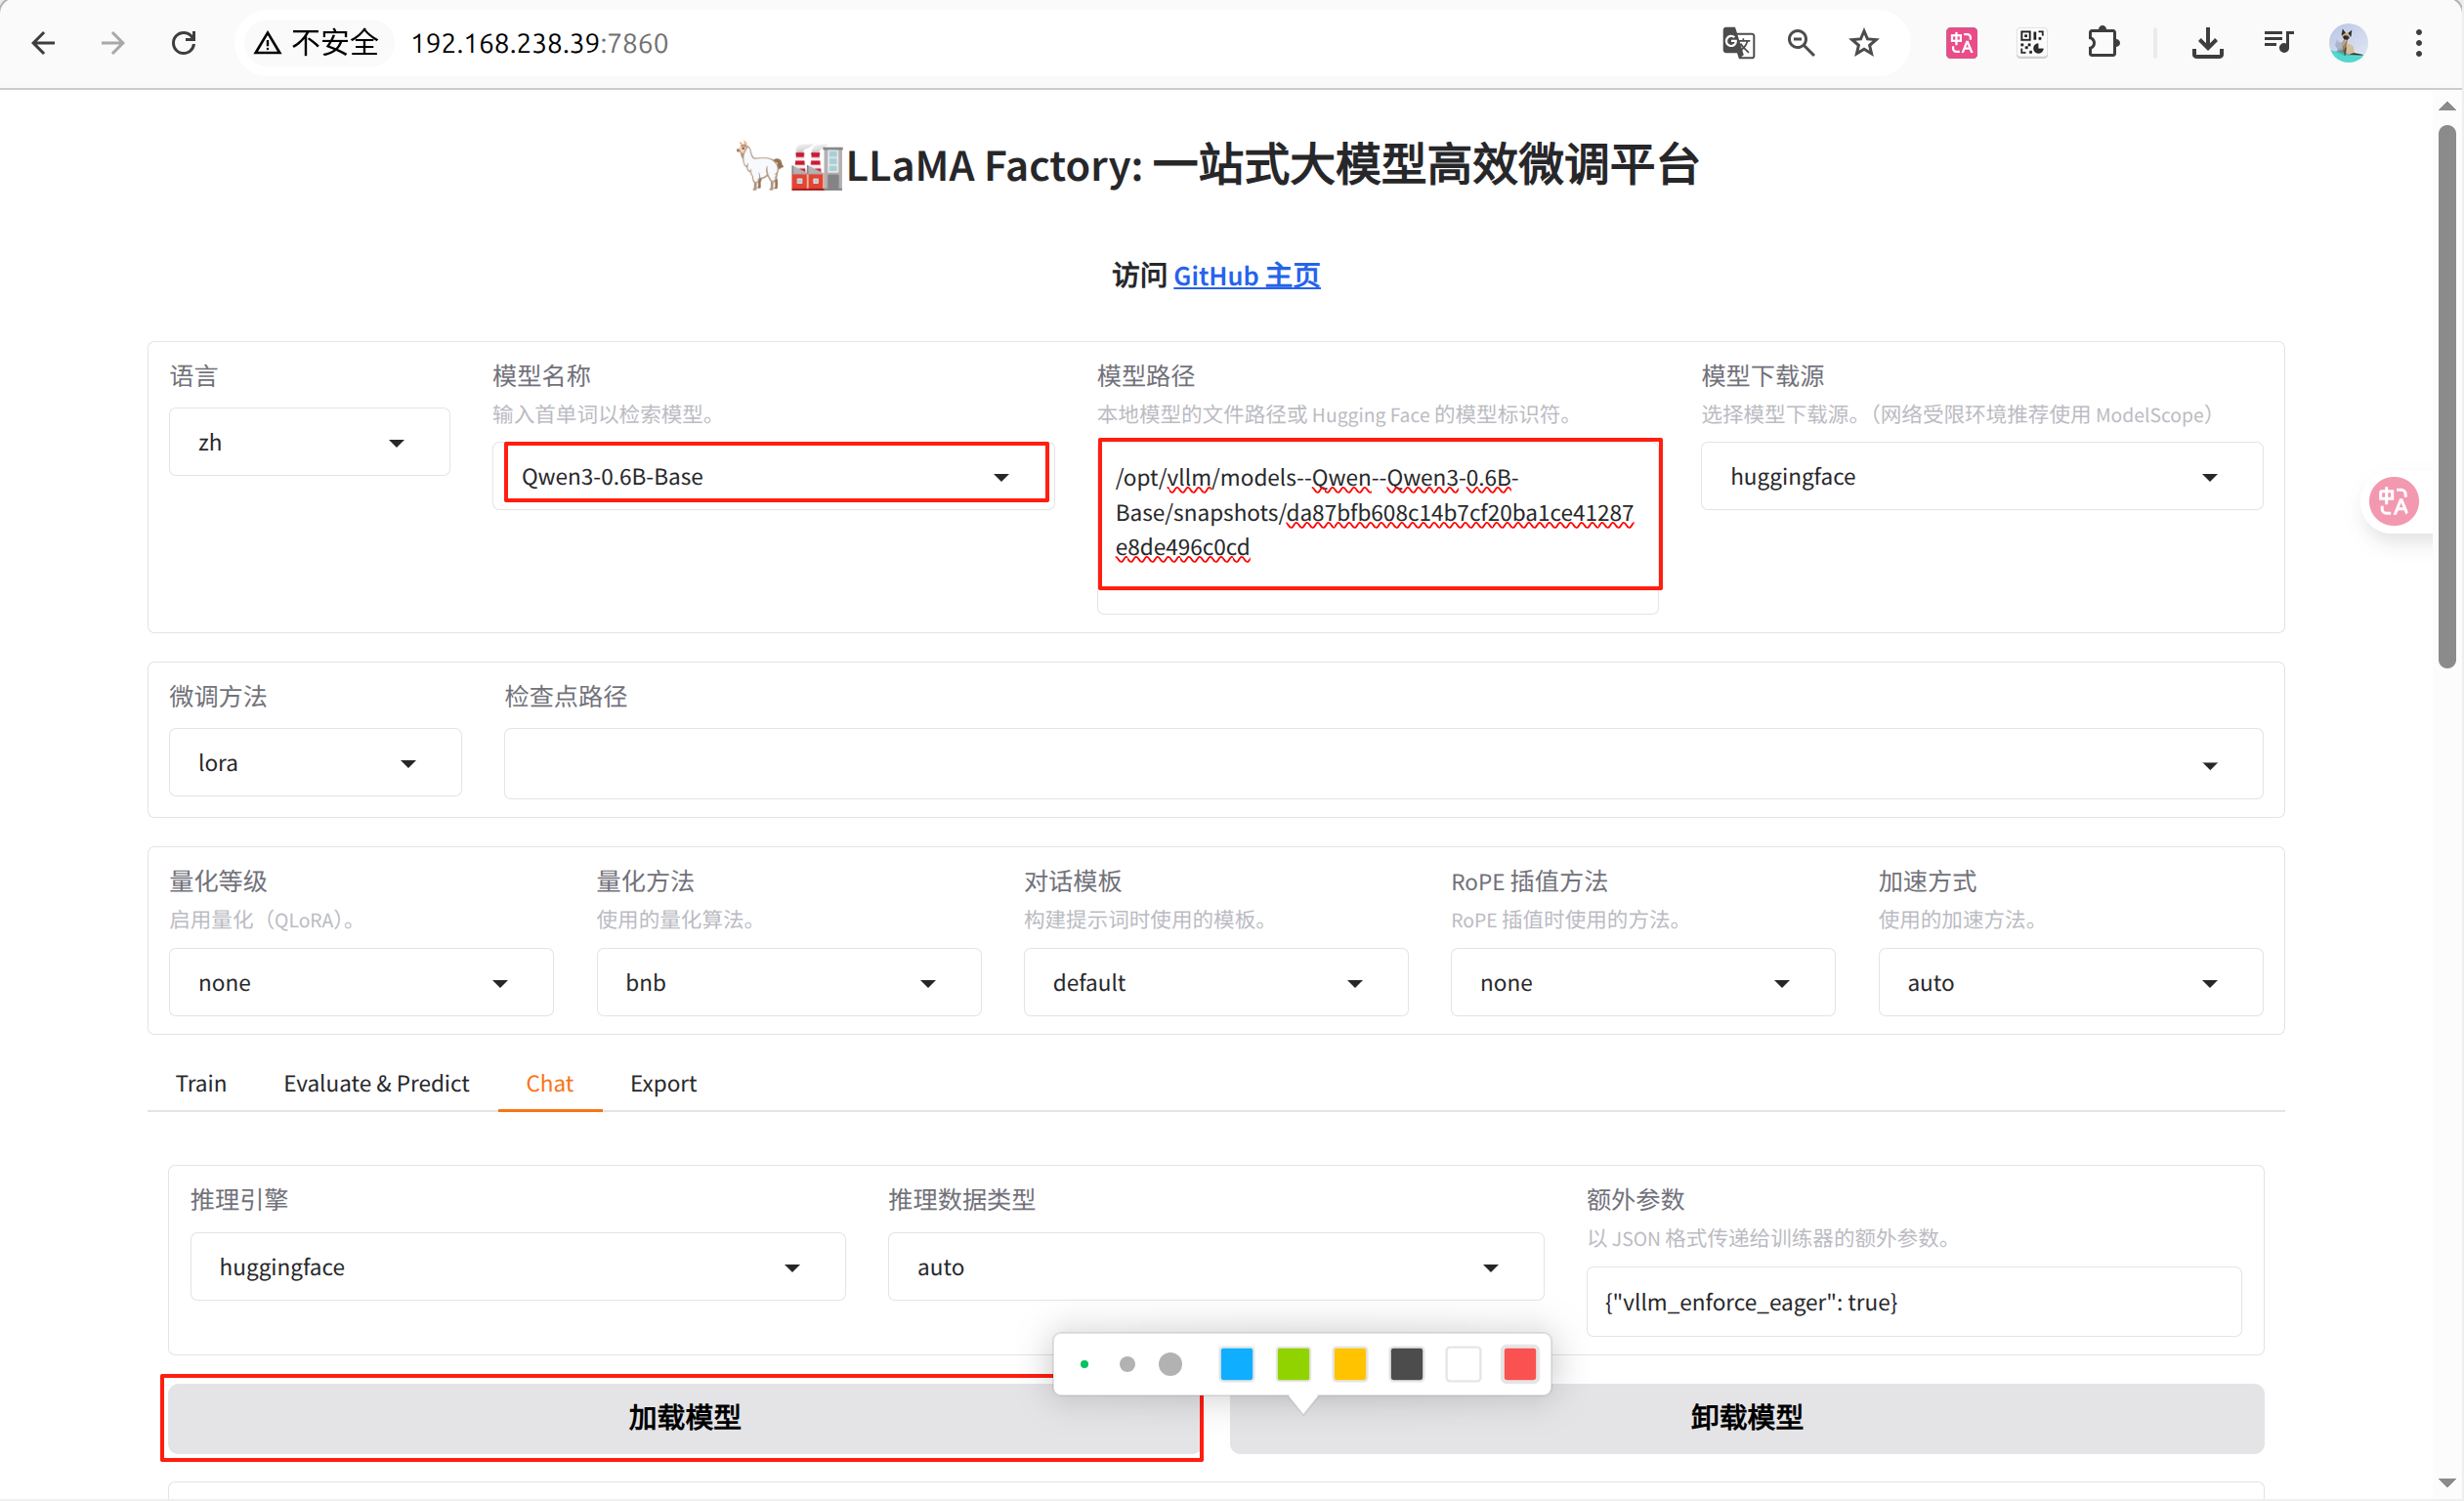The width and height of the screenshot is (2464, 1501).
Task: Select the medium gray dot pen size
Action: click(x=1127, y=1364)
